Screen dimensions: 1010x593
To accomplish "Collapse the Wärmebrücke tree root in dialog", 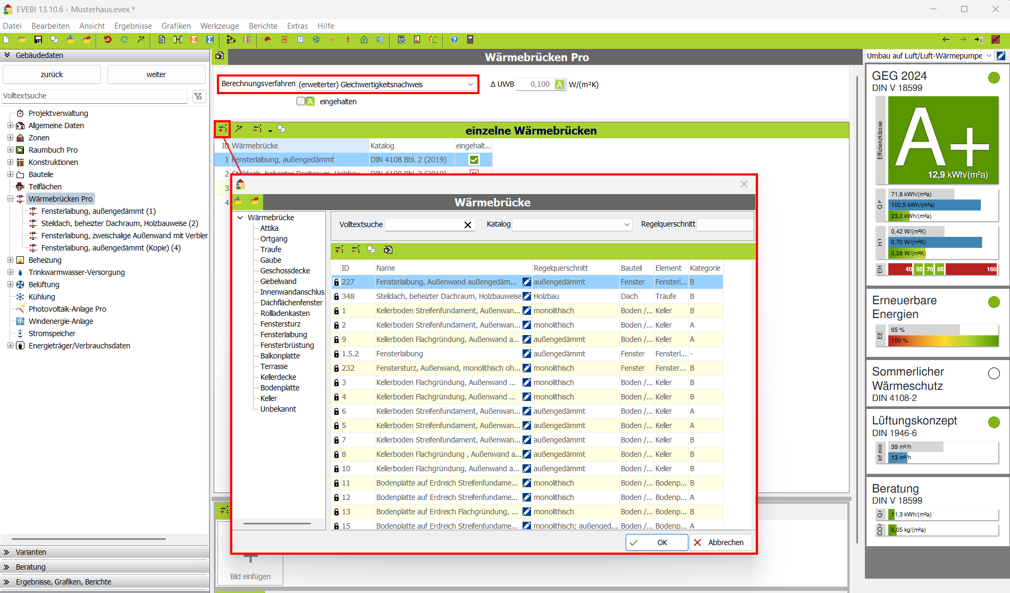I will [x=240, y=218].
